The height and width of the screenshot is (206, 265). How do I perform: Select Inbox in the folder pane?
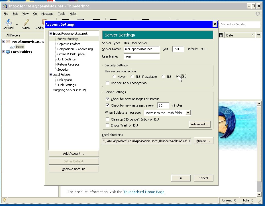(x=20, y=47)
